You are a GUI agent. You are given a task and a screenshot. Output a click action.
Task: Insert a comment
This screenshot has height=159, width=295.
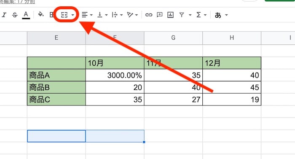coord(160,15)
